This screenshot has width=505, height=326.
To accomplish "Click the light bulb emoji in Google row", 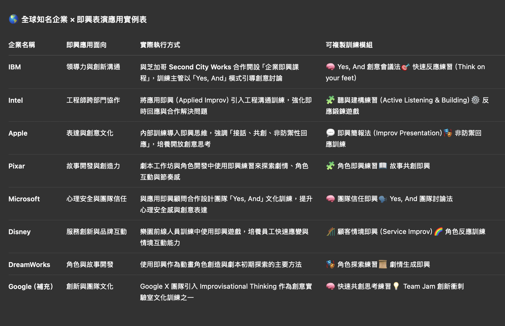I will (x=396, y=286).
